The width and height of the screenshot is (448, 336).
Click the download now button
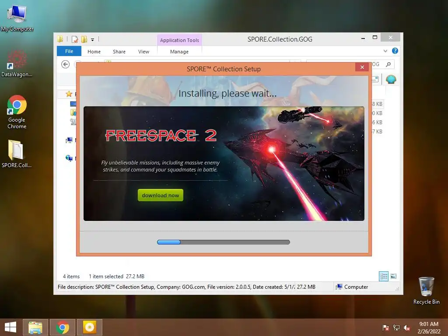pyautogui.click(x=160, y=195)
